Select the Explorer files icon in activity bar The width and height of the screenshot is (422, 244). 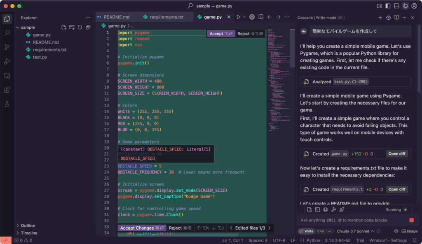click(x=7, y=19)
